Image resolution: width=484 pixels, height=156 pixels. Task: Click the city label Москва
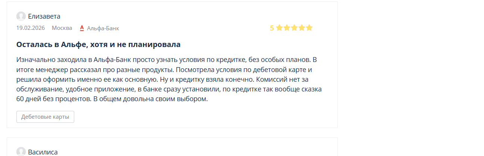pos(62,28)
